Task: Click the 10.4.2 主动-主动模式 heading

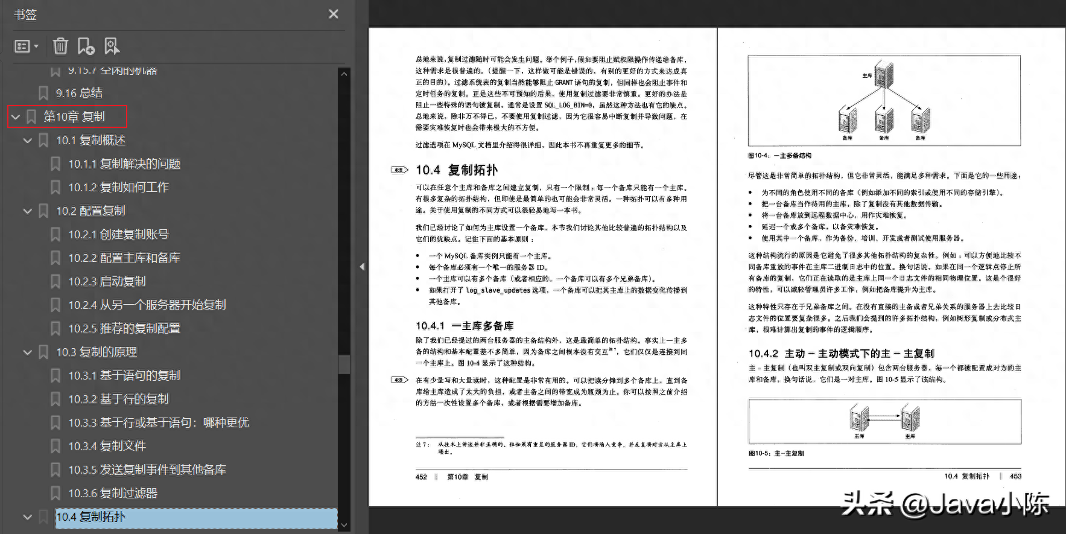Action: [x=842, y=354]
